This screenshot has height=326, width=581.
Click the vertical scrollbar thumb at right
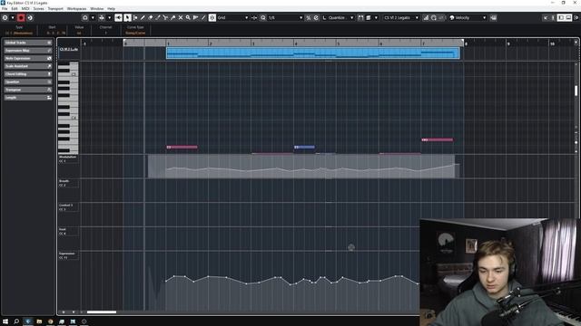[x=576, y=91]
